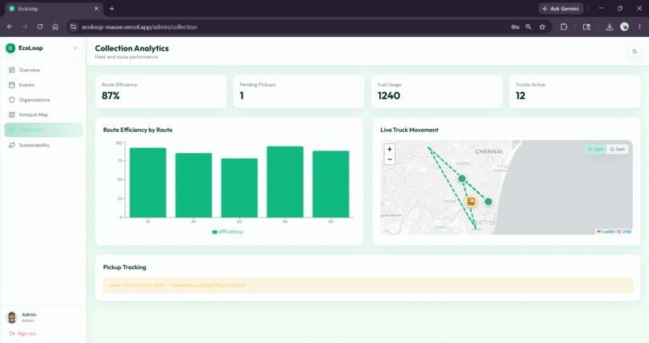Image resolution: width=649 pixels, height=343 pixels.
Task: Click the Sign out link
Action: pyautogui.click(x=23, y=333)
